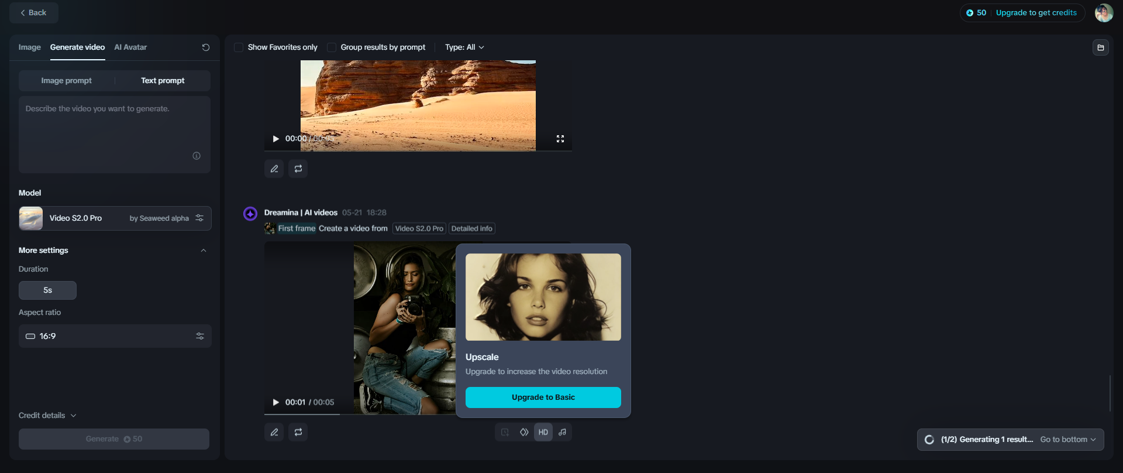Collapse the More settings section
The height and width of the screenshot is (473, 1123).
pyautogui.click(x=204, y=251)
